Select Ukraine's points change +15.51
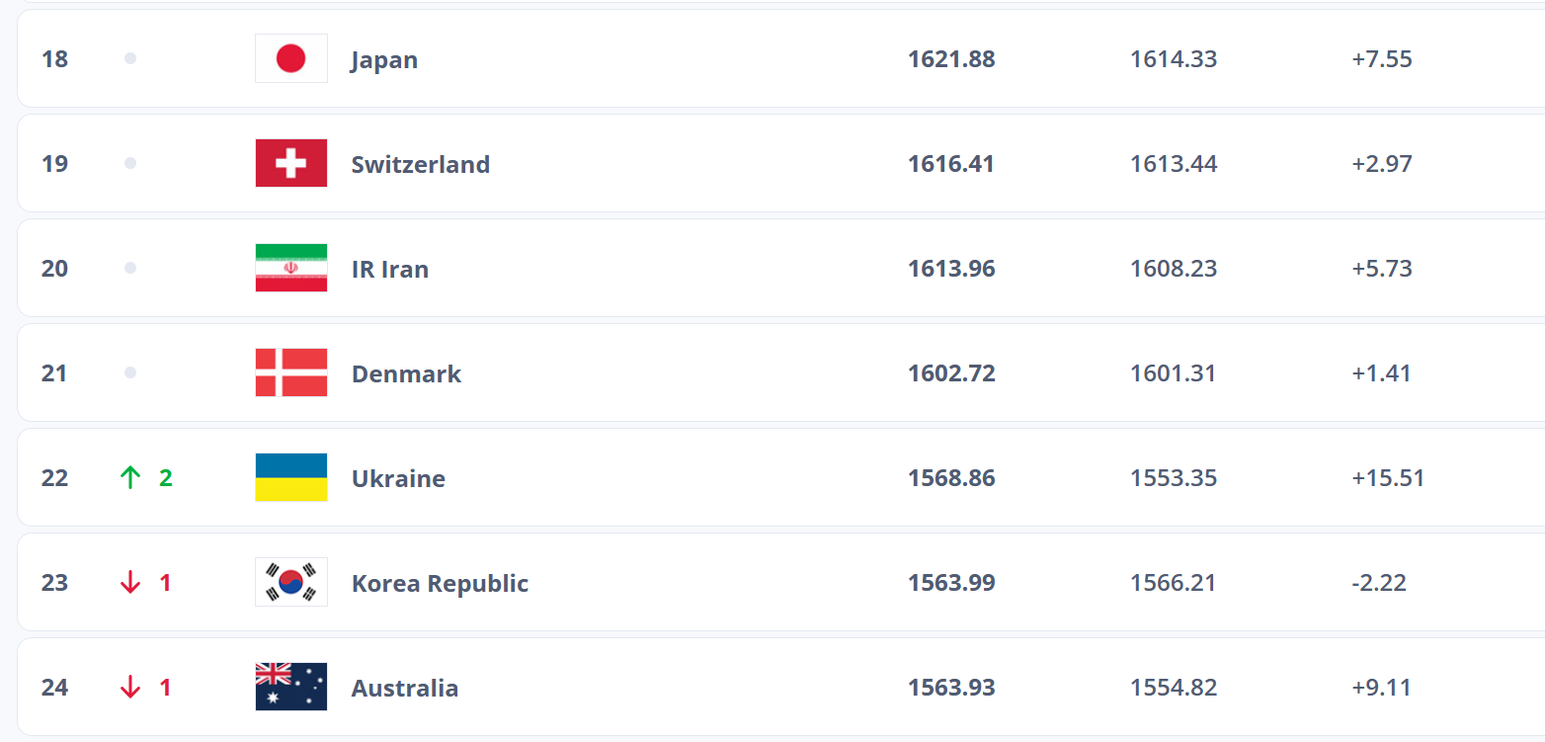1545x742 pixels. click(x=1388, y=478)
